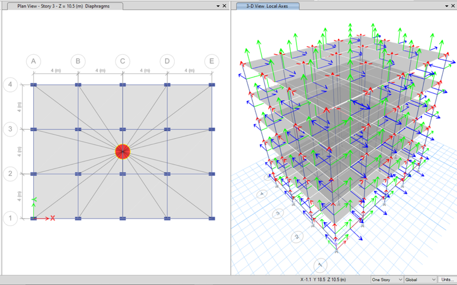Select the column at grid intersection D-1
457x285 pixels.
[x=167, y=219]
